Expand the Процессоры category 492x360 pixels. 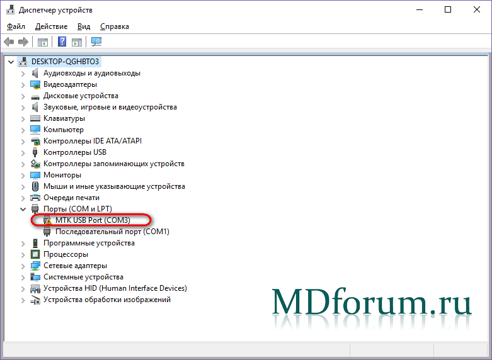pos(23,255)
